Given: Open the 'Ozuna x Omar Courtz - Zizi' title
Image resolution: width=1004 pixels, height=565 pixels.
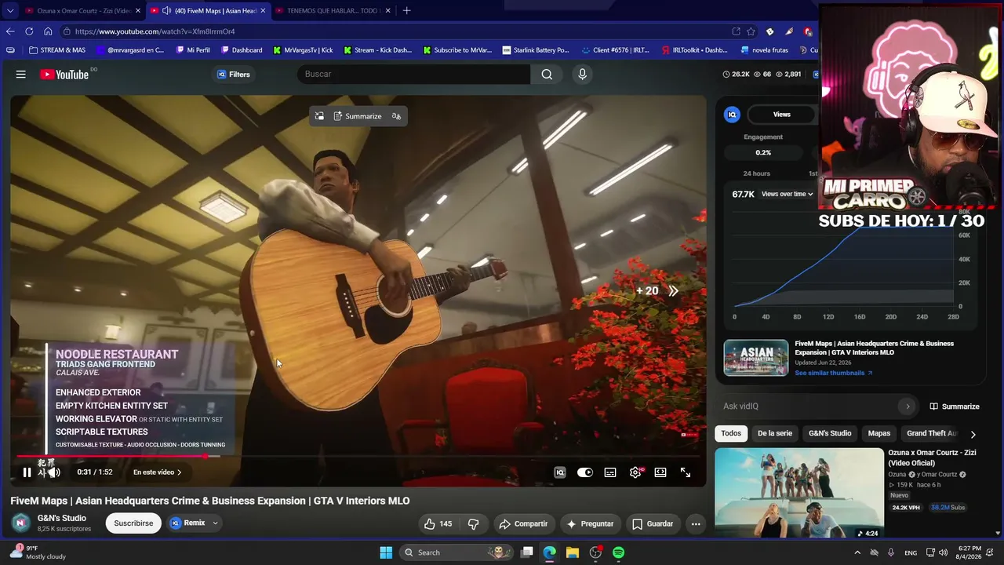Looking at the screenshot, I should click(933, 457).
